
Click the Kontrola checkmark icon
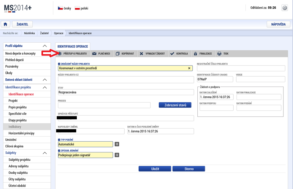pyautogui.click(x=172, y=54)
